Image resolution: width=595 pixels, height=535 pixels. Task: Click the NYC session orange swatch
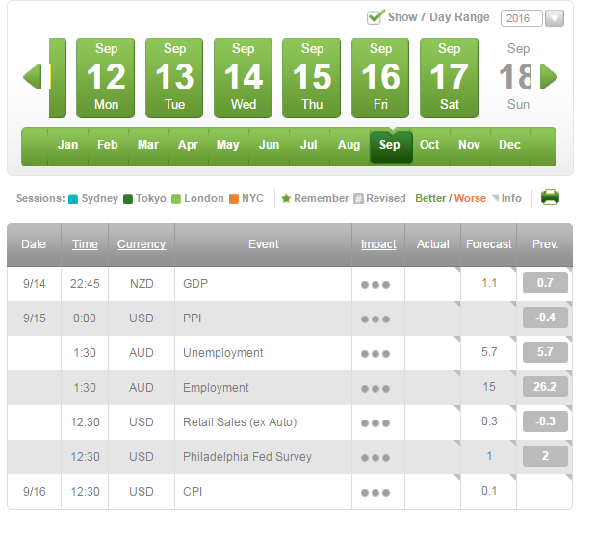tap(234, 199)
